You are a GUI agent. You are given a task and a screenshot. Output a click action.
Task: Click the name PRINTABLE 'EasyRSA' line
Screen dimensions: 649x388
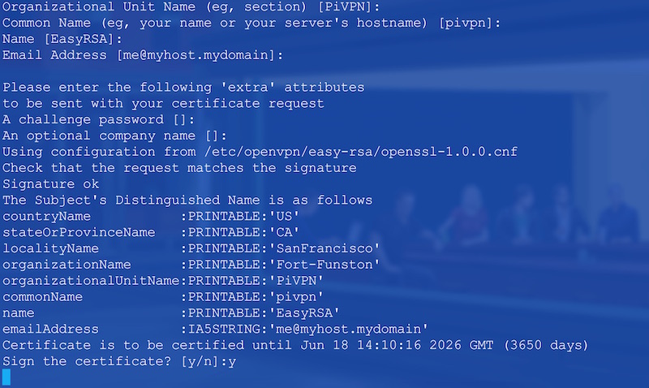pos(171,313)
